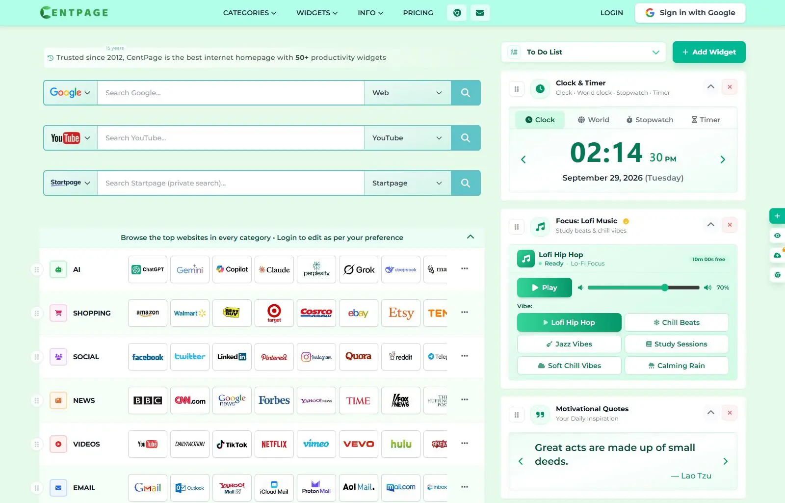Switch to the Timer tab
This screenshot has height=503, width=785.
[x=706, y=120]
